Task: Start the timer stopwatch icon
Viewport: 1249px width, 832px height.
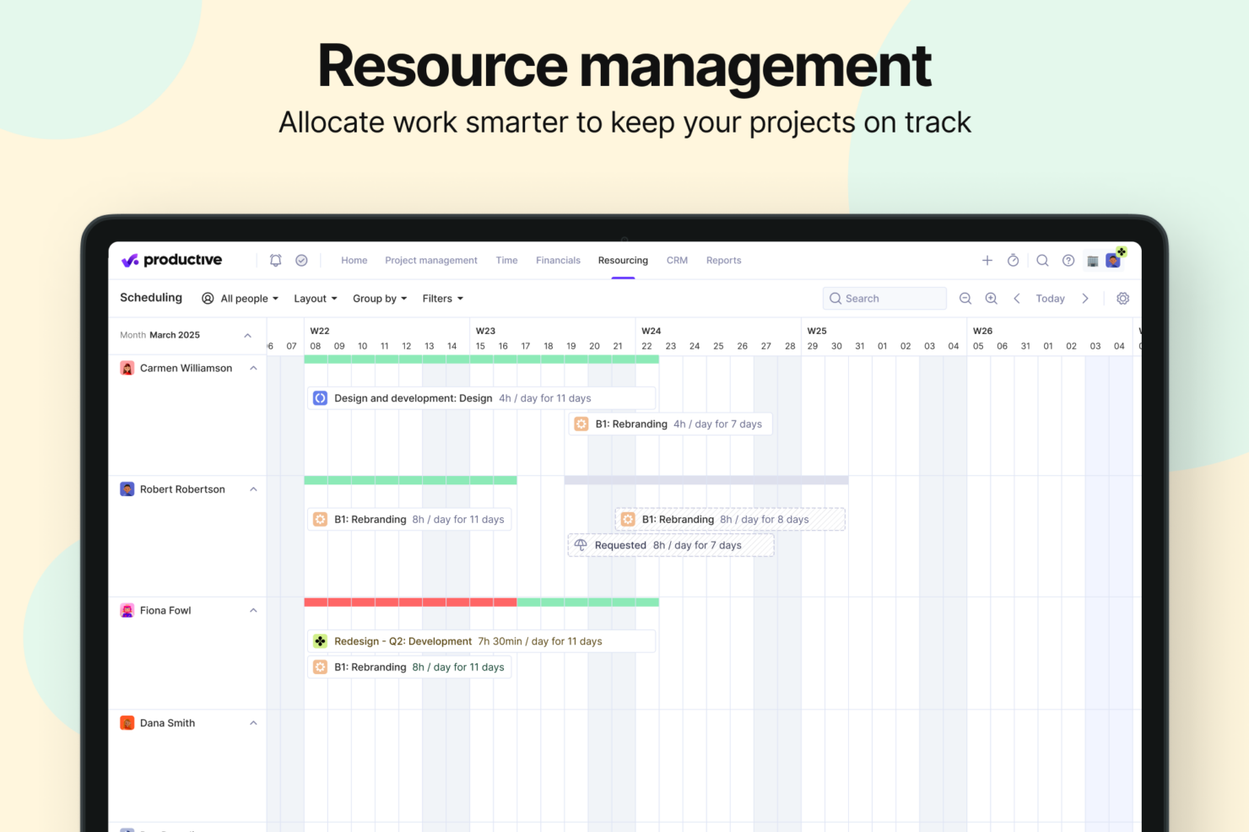Action: pos(1013,261)
